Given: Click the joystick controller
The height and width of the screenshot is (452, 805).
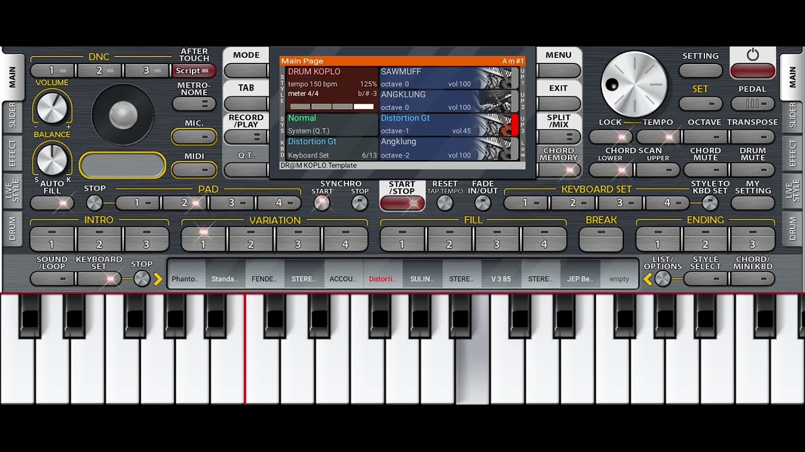Looking at the screenshot, I should point(123,114).
